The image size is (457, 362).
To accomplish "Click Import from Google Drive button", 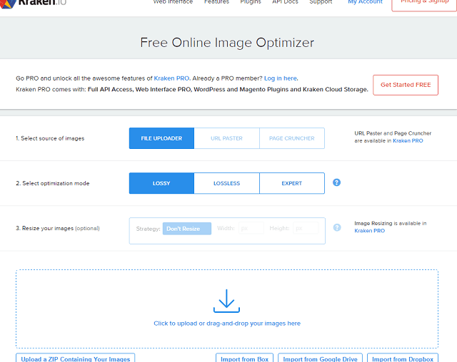I will (321, 358).
